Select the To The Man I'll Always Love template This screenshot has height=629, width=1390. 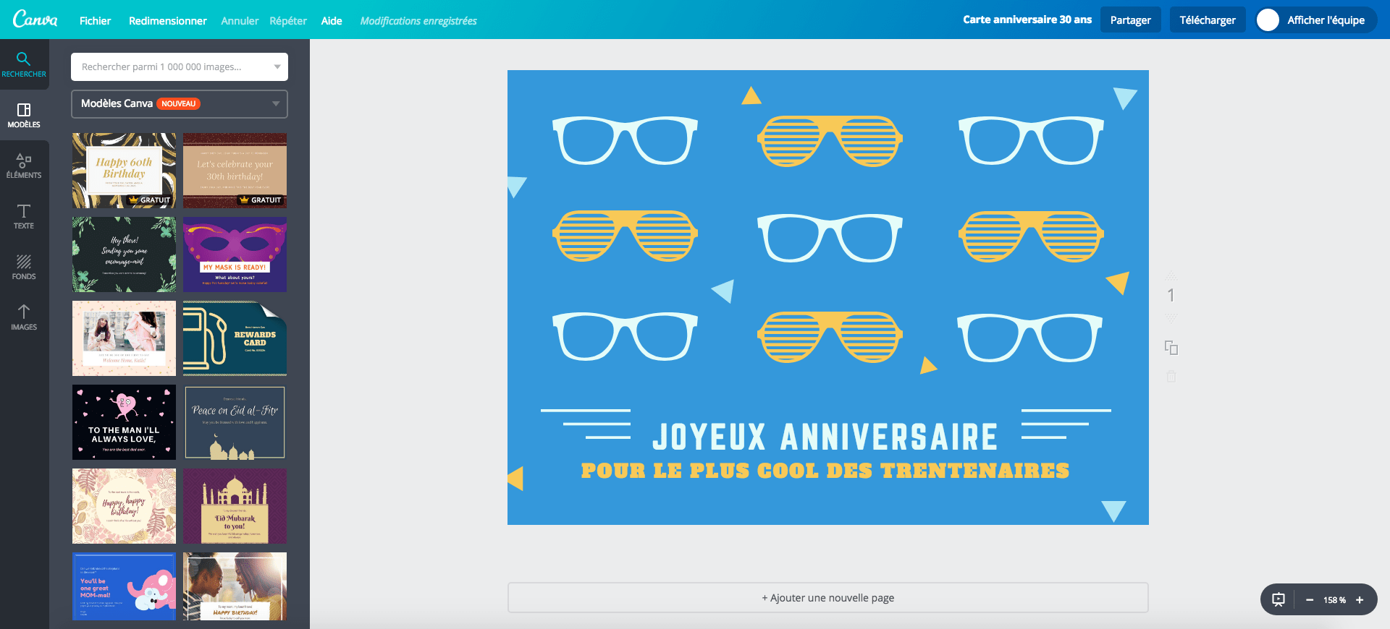pyautogui.click(x=124, y=422)
